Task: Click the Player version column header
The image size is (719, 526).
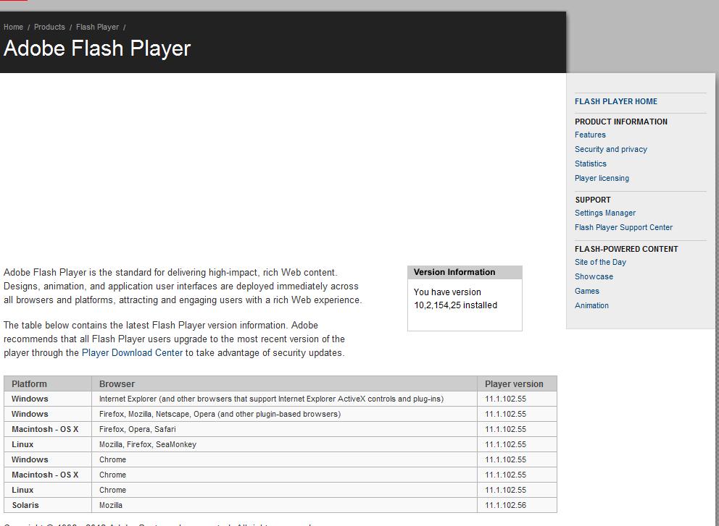Action: coord(517,383)
